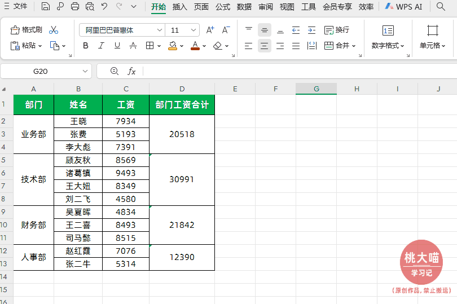Increase indent icon
457x304 pixels.
coord(311,30)
